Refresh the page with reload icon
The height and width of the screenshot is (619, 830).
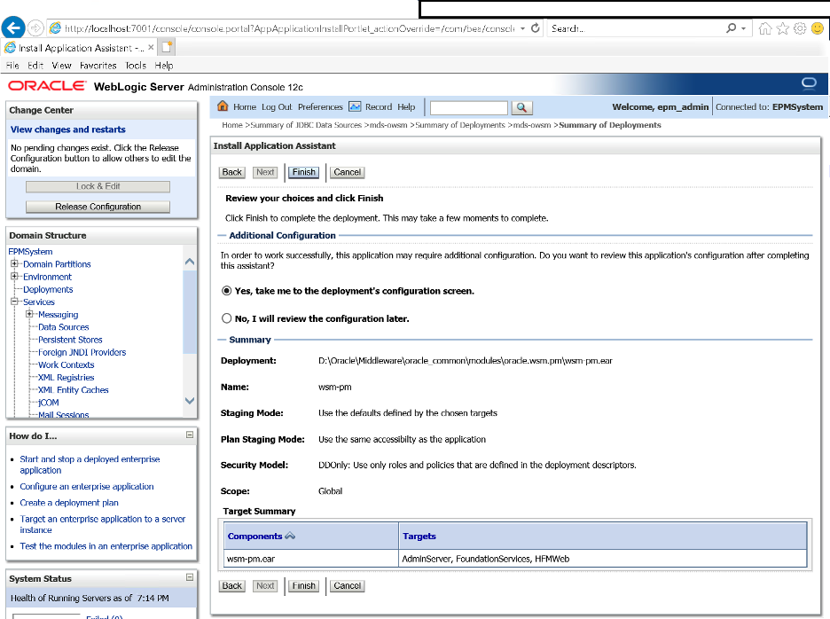pos(536,28)
